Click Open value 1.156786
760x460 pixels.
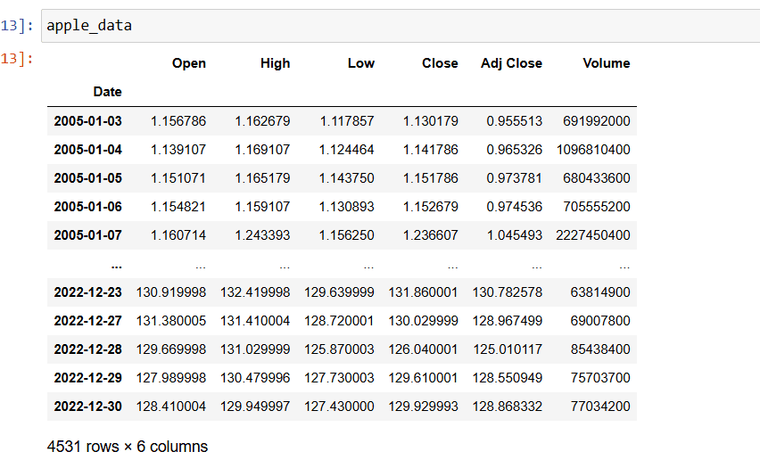point(178,121)
